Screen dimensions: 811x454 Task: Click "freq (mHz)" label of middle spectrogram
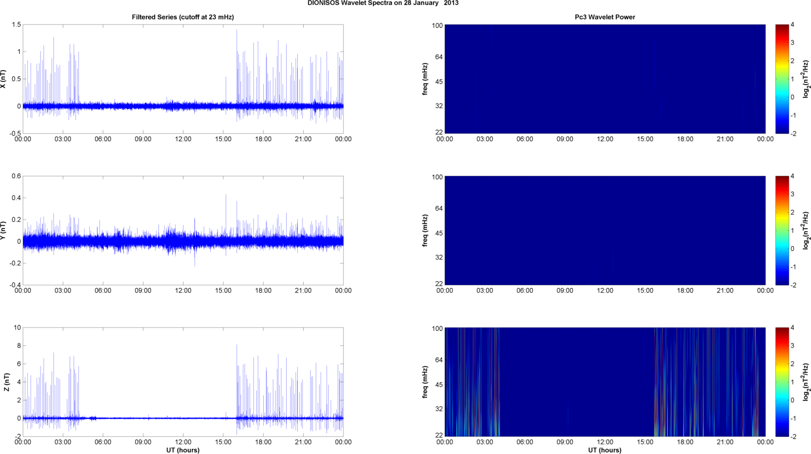point(425,230)
